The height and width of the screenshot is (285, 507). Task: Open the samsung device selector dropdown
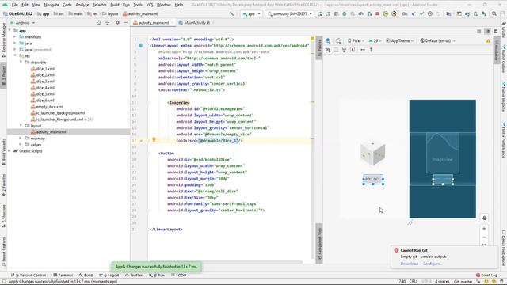tap(290, 14)
